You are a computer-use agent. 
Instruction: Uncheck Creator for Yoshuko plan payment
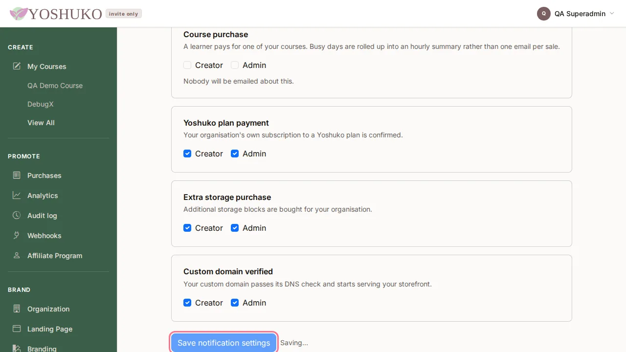[187, 154]
